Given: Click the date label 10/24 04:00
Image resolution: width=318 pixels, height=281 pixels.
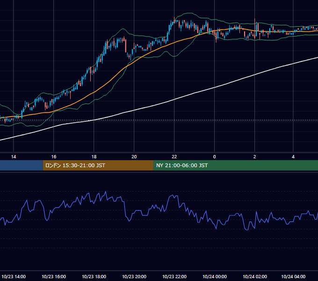Looking at the screenshot, I should click(x=293, y=276).
